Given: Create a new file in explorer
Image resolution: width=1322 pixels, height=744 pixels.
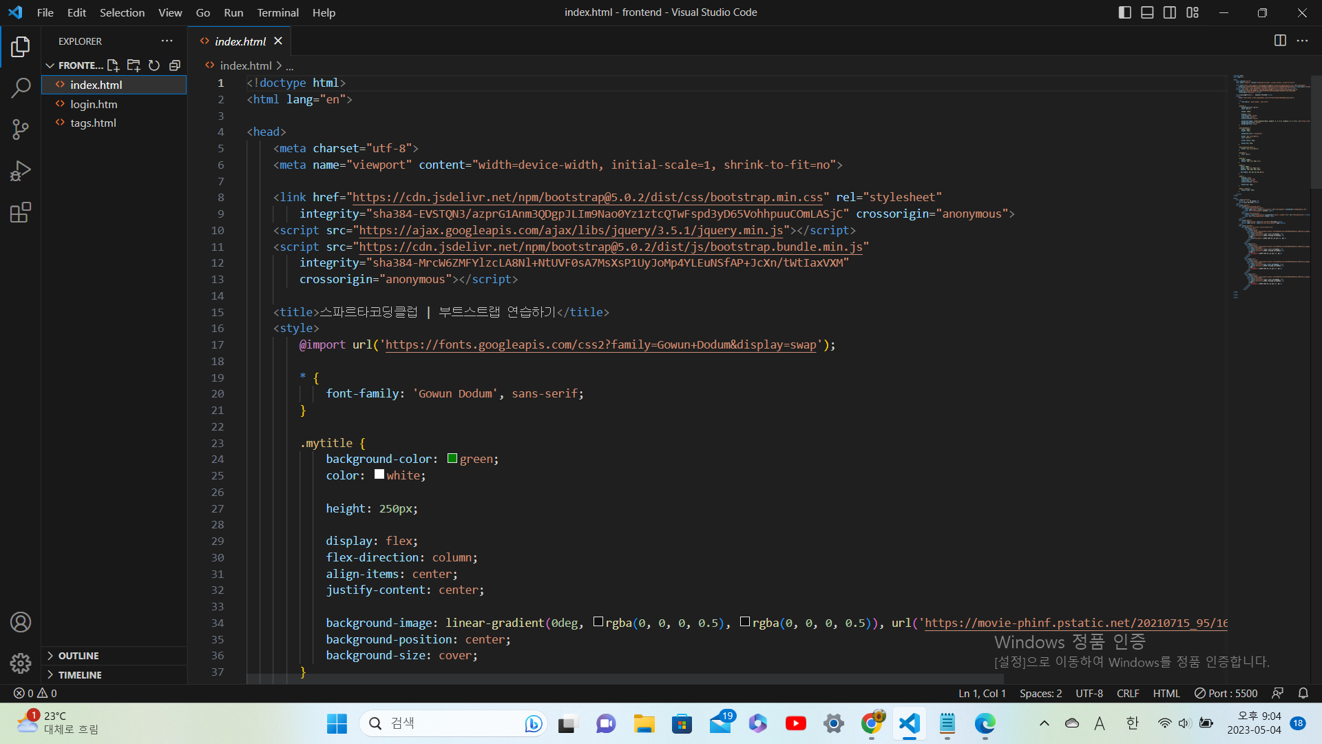Looking at the screenshot, I should 113,65.
